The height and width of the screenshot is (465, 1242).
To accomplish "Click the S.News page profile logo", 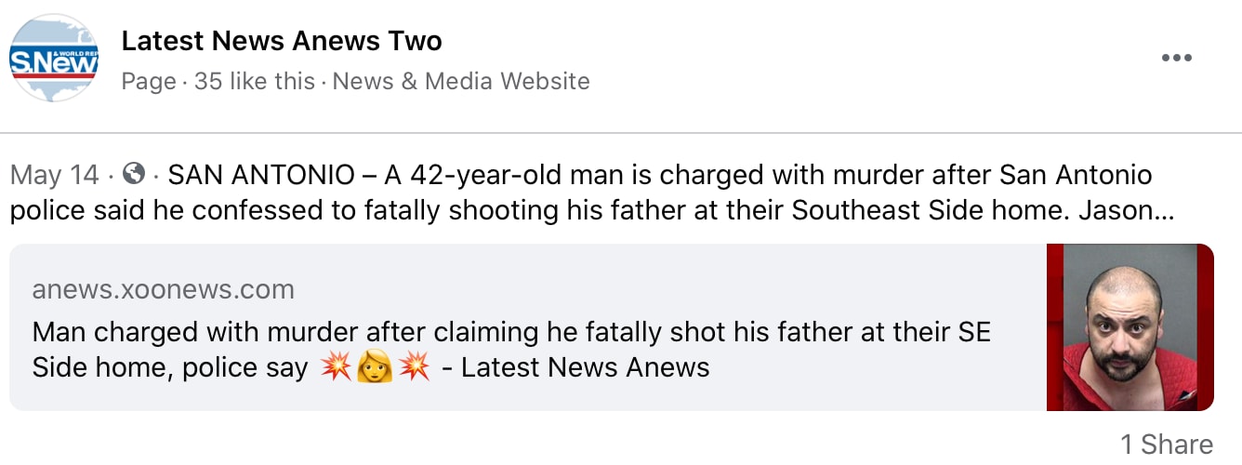I will (x=54, y=58).
